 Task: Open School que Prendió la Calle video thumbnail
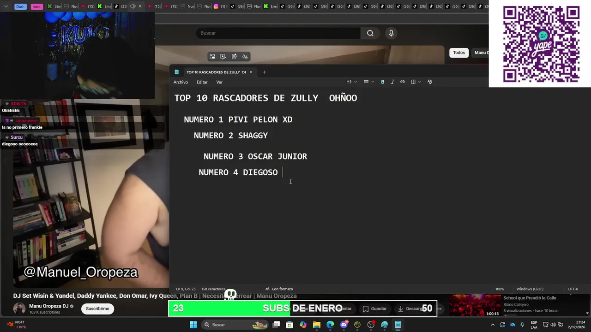(475, 305)
